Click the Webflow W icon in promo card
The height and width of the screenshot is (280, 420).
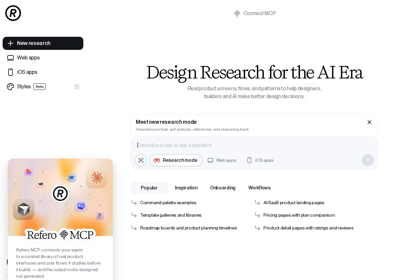(x=72, y=178)
